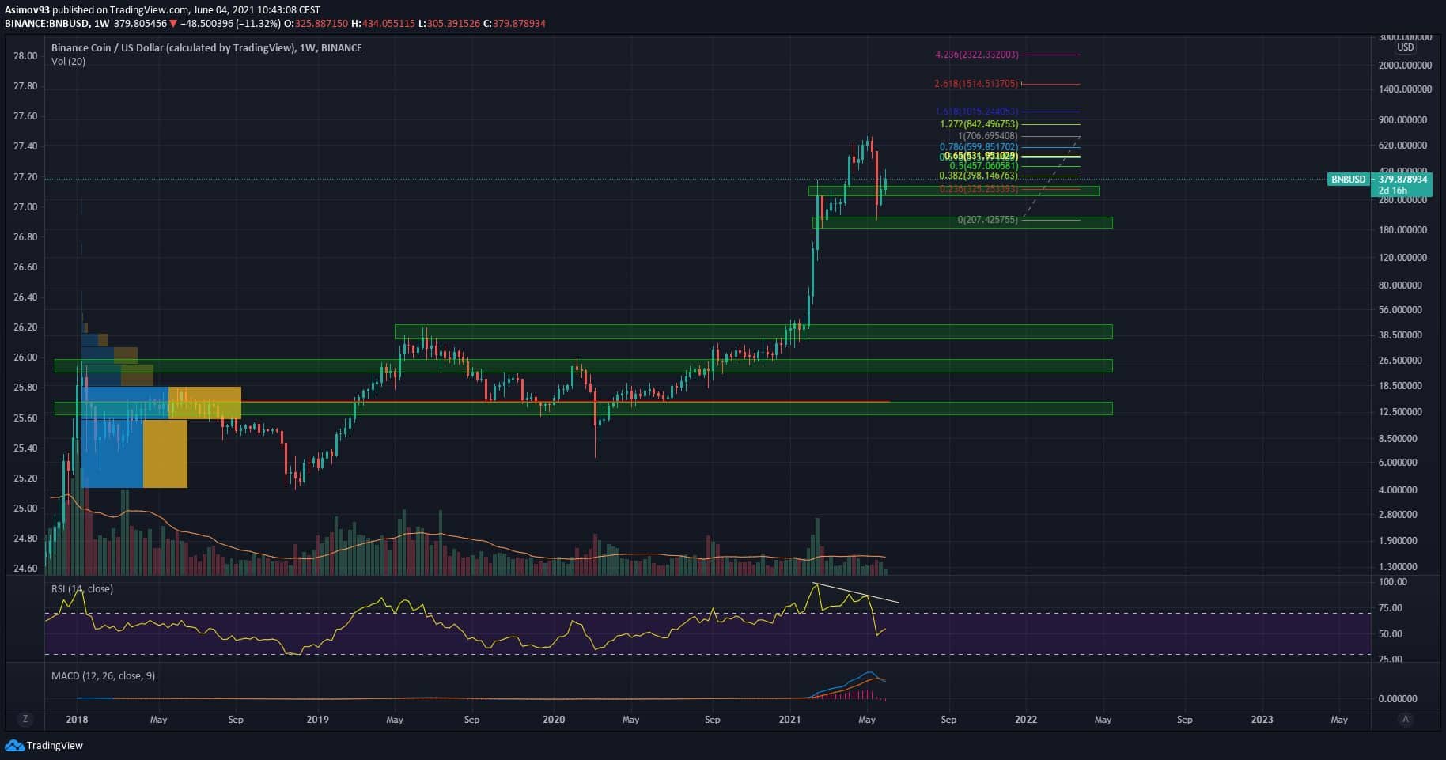1446x760 pixels.
Task: Click the 1(706.695408) Fibonacci level label
Action: click(x=988, y=136)
